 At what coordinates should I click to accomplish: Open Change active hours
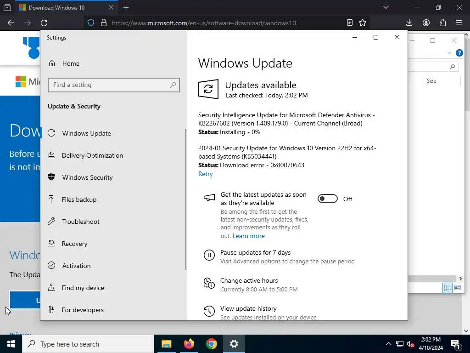(x=249, y=281)
